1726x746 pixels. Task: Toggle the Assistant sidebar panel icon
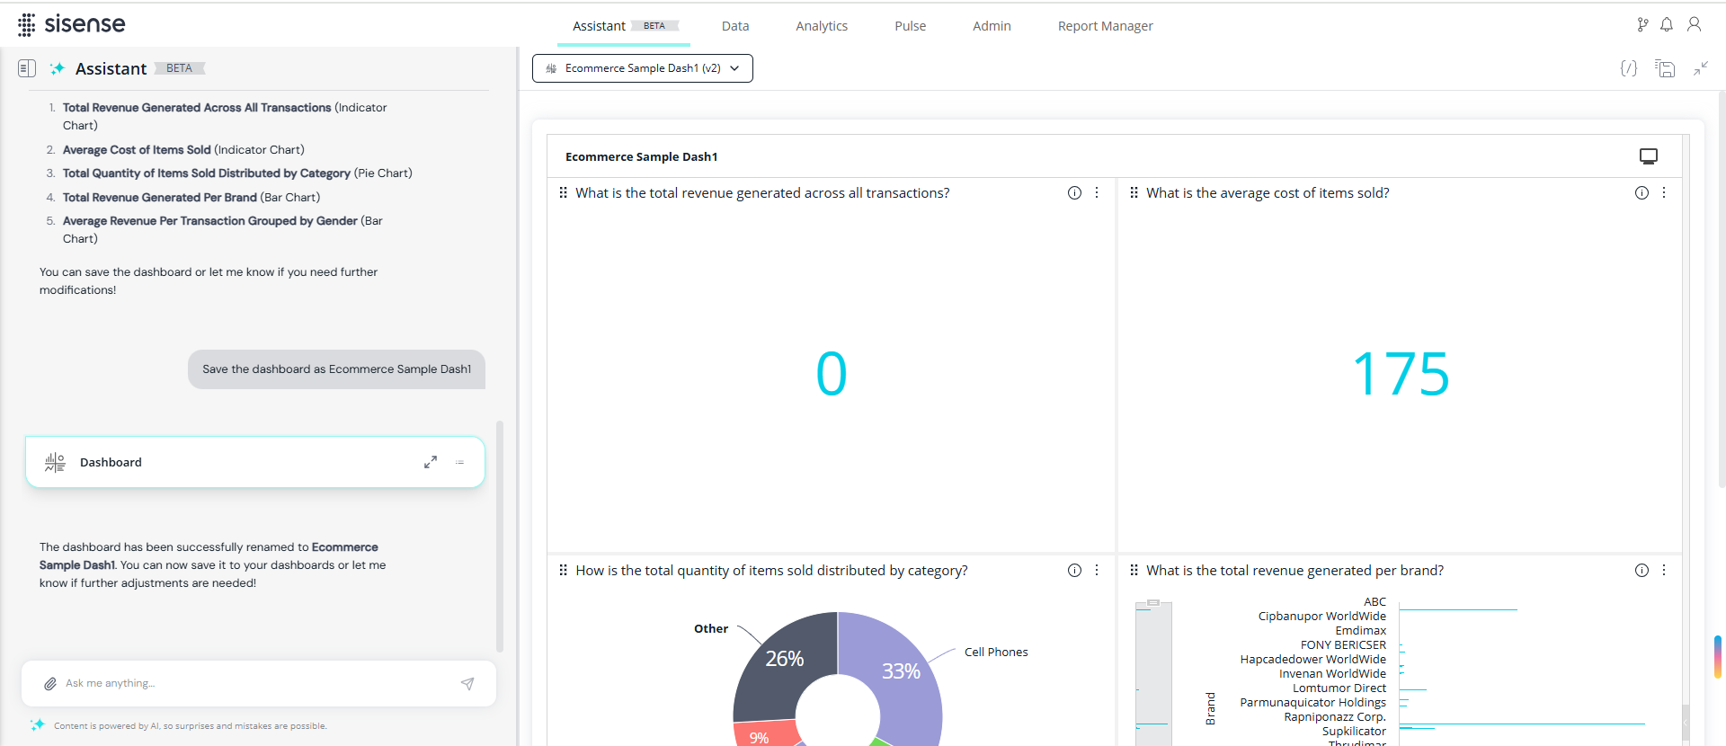(27, 68)
